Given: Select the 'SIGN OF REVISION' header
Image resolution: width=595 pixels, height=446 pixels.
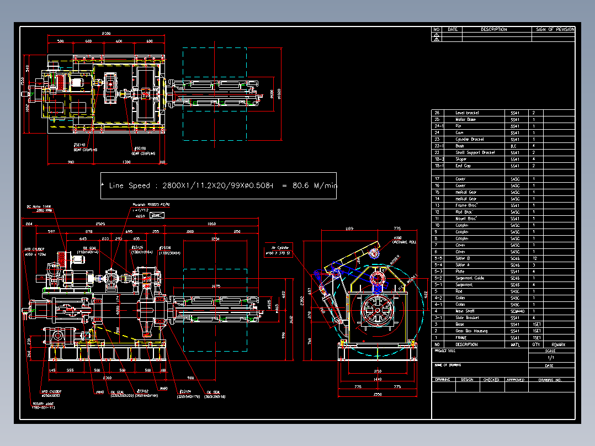Looking at the screenshot, I should (x=555, y=29).
